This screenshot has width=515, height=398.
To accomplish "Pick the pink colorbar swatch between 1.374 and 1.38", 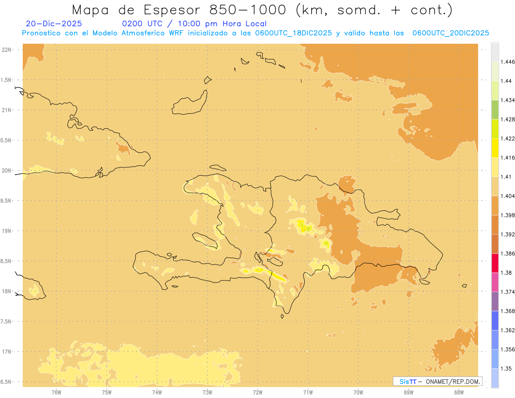I will point(495,283).
